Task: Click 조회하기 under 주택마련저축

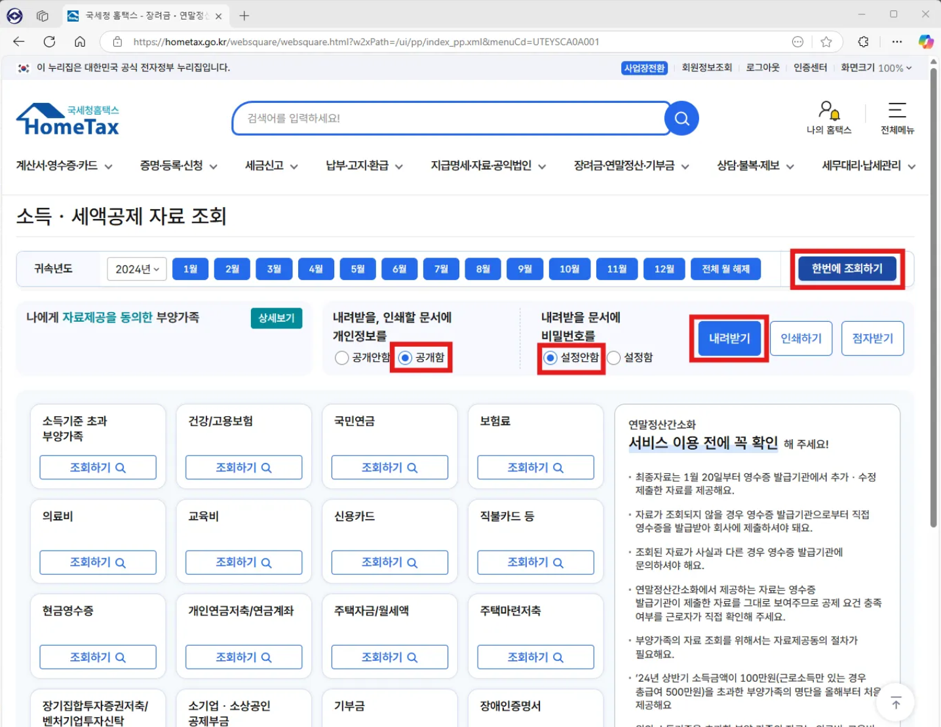Action: [536, 657]
